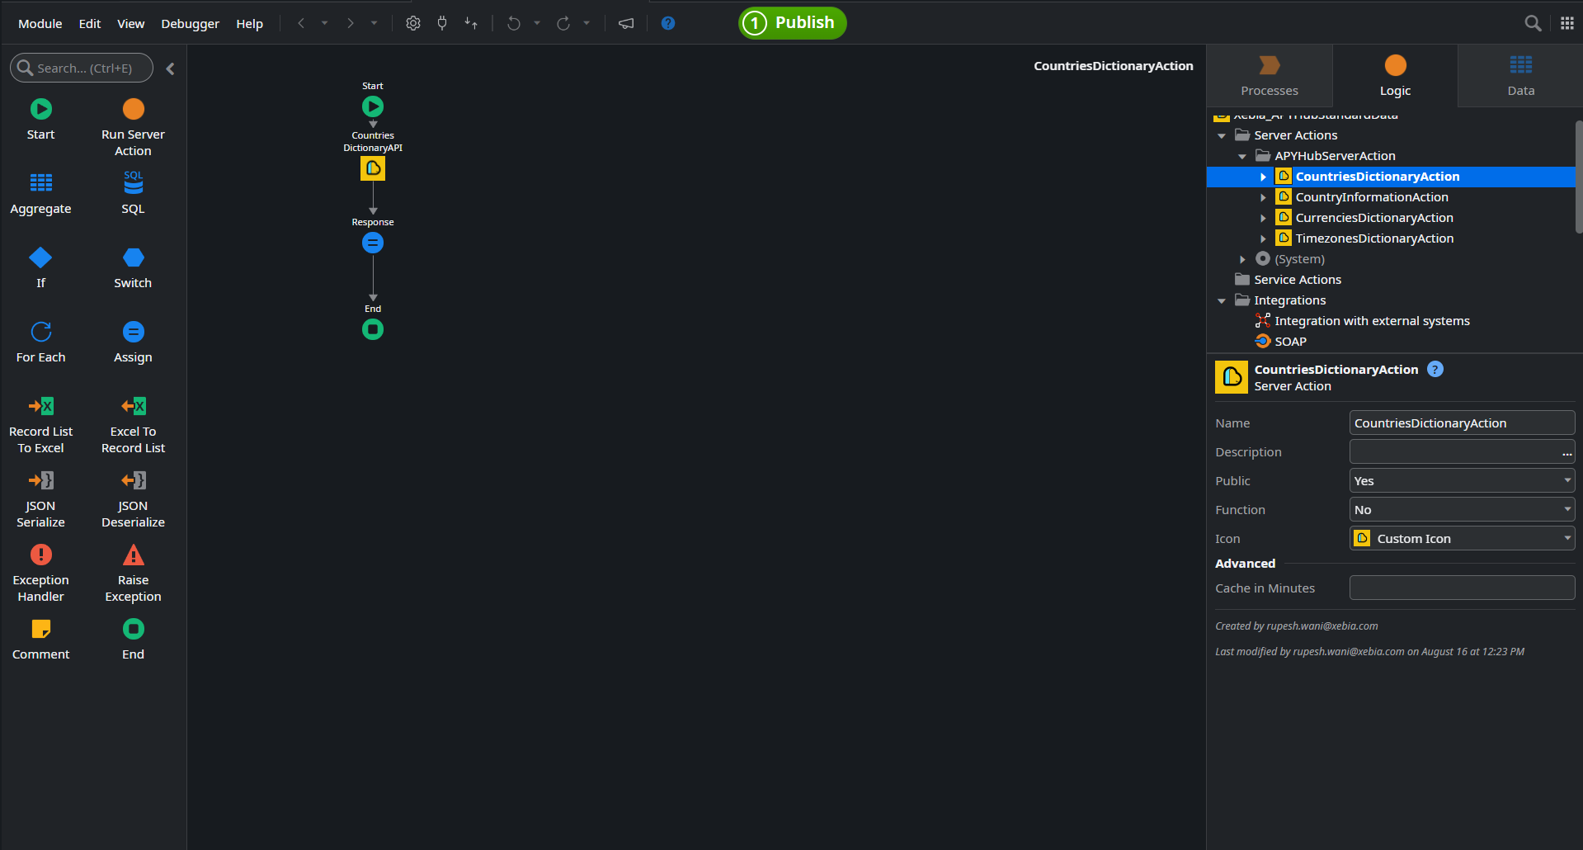Open the redo history dropdown
Viewport: 1583px width, 850px height.
587,23
